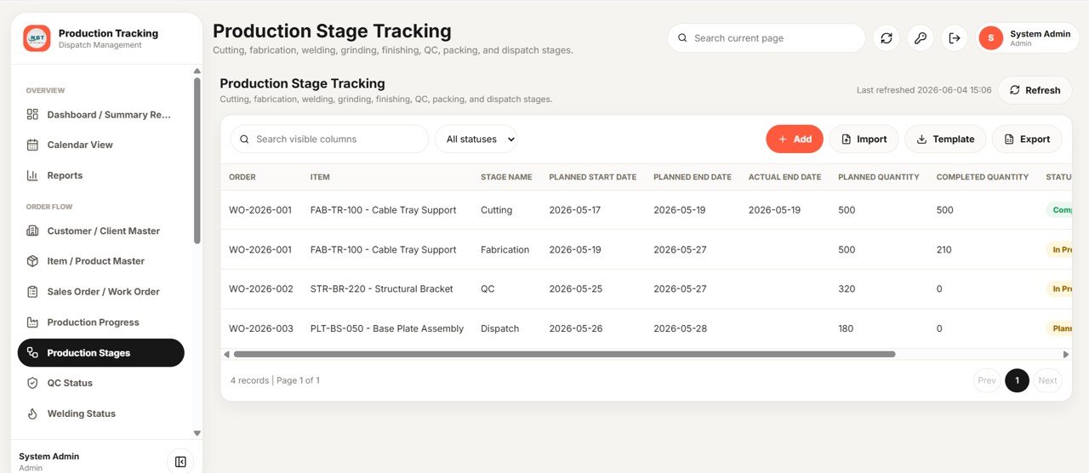
Task: Download via the Template button
Action: coord(945,140)
